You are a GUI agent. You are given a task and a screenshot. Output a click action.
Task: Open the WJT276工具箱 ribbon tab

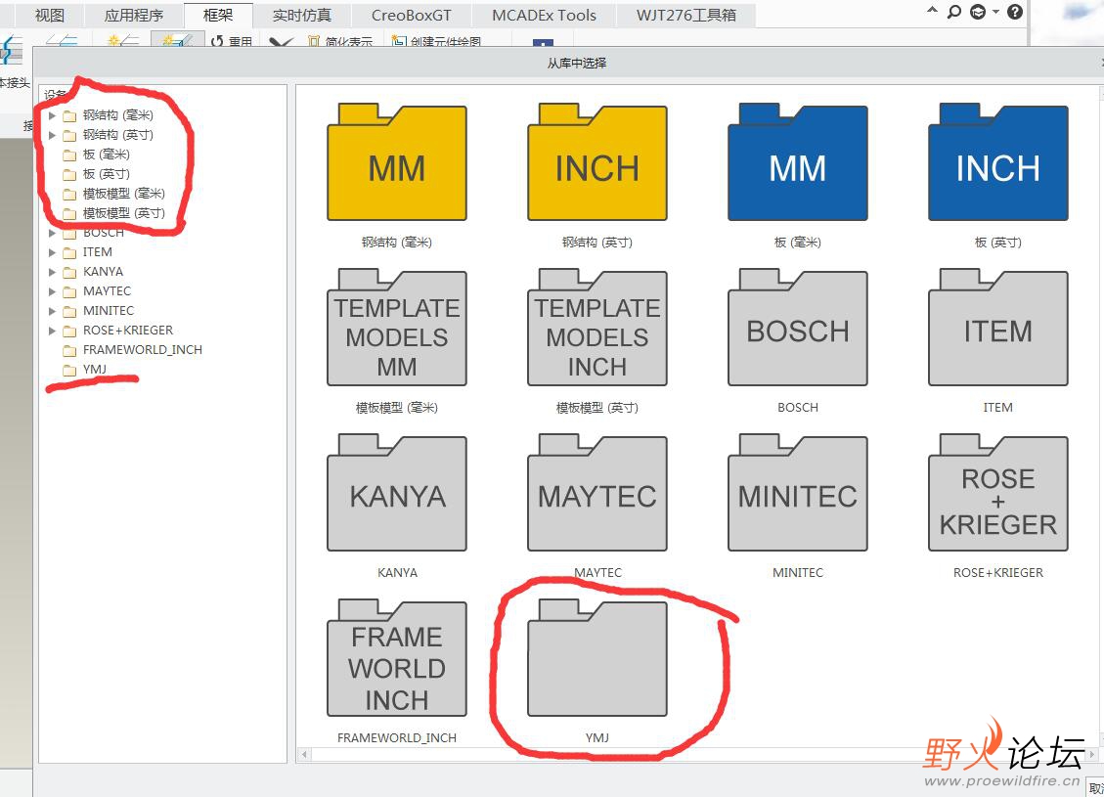pyautogui.click(x=685, y=15)
